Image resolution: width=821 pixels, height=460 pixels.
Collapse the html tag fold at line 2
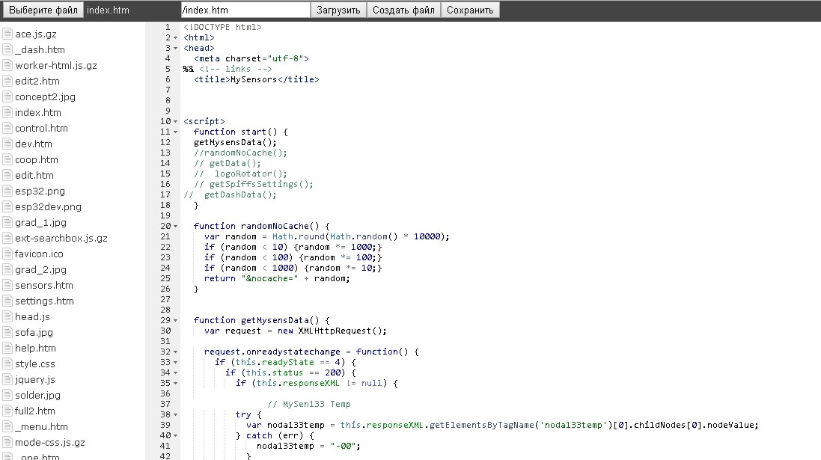(175, 37)
